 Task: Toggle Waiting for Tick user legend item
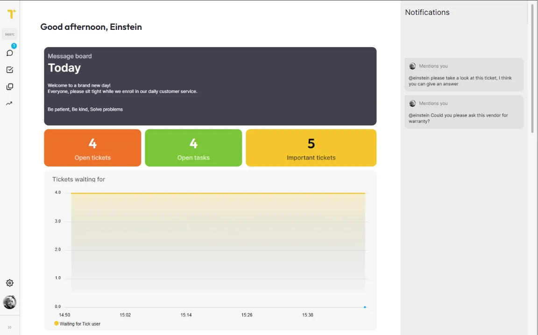coord(77,324)
